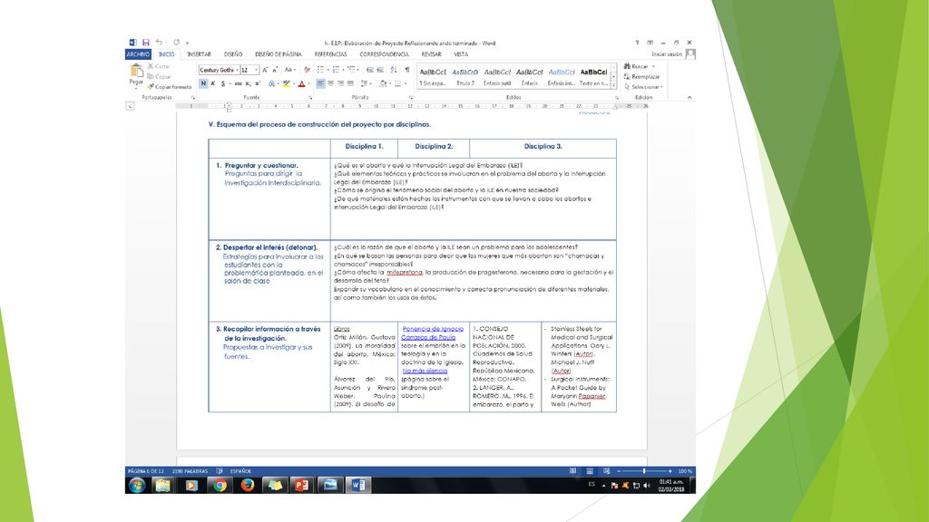
Task: Redo the last action
Action: click(177, 43)
